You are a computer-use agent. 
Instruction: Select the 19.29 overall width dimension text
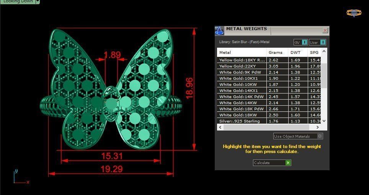[x=112, y=169]
